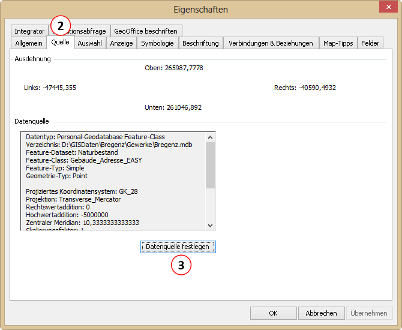The height and width of the screenshot is (330, 402).
Task: Click the Quelle tab
Action: 60,43
